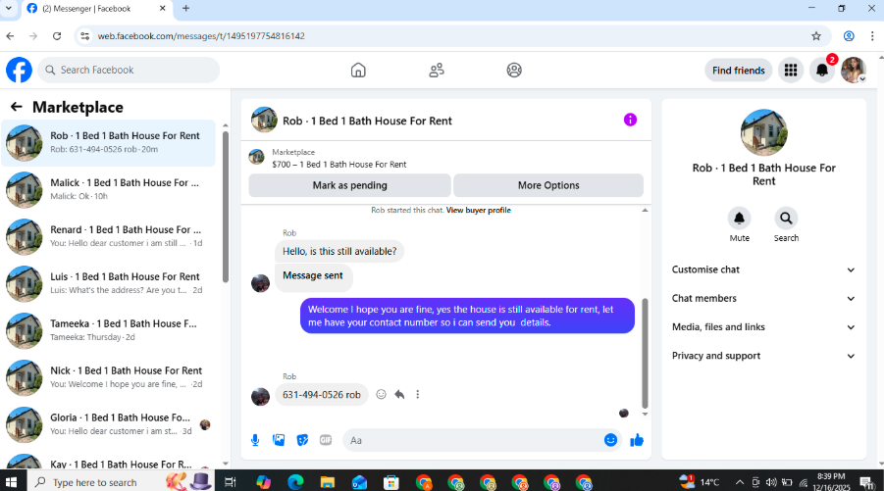The height and width of the screenshot is (491, 884).
Task: Open Nick conversation in list
Action: (108, 378)
